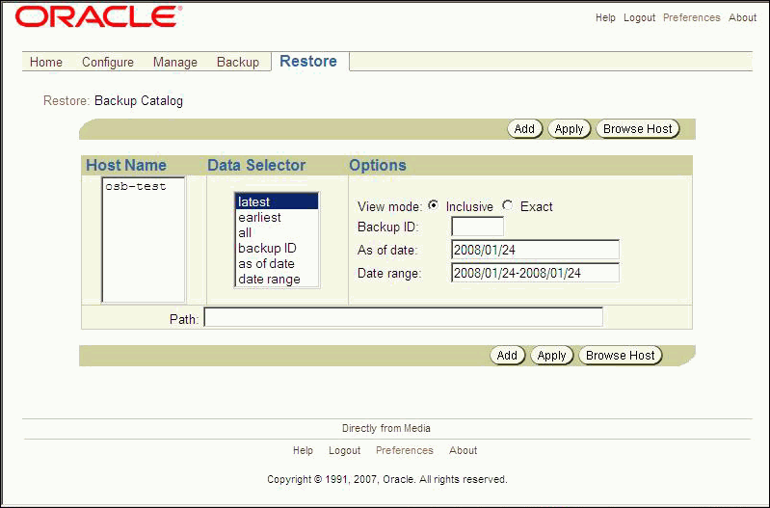Click Logout in the footer
Viewport: 770px width, 508px height.
pyautogui.click(x=345, y=450)
